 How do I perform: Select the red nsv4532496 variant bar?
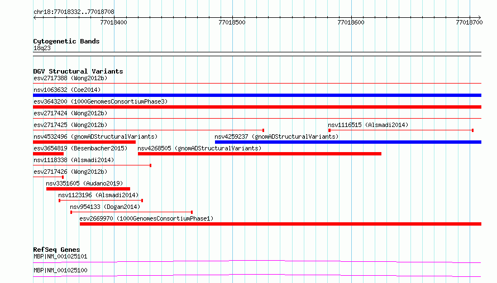84,142
